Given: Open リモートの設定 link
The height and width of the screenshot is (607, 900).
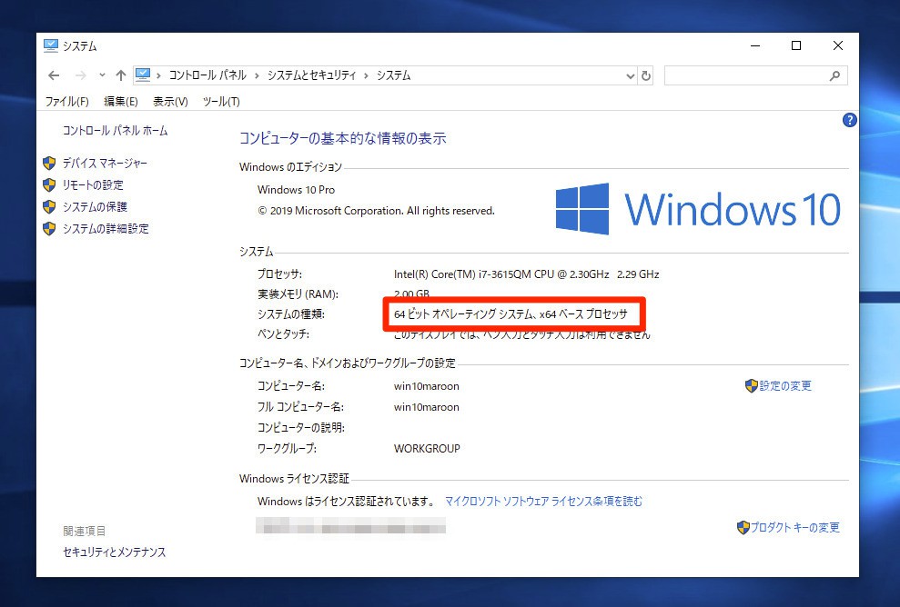Looking at the screenshot, I should click(93, 185).
